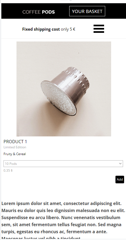Click the COFFEE PODS logo

39,12
